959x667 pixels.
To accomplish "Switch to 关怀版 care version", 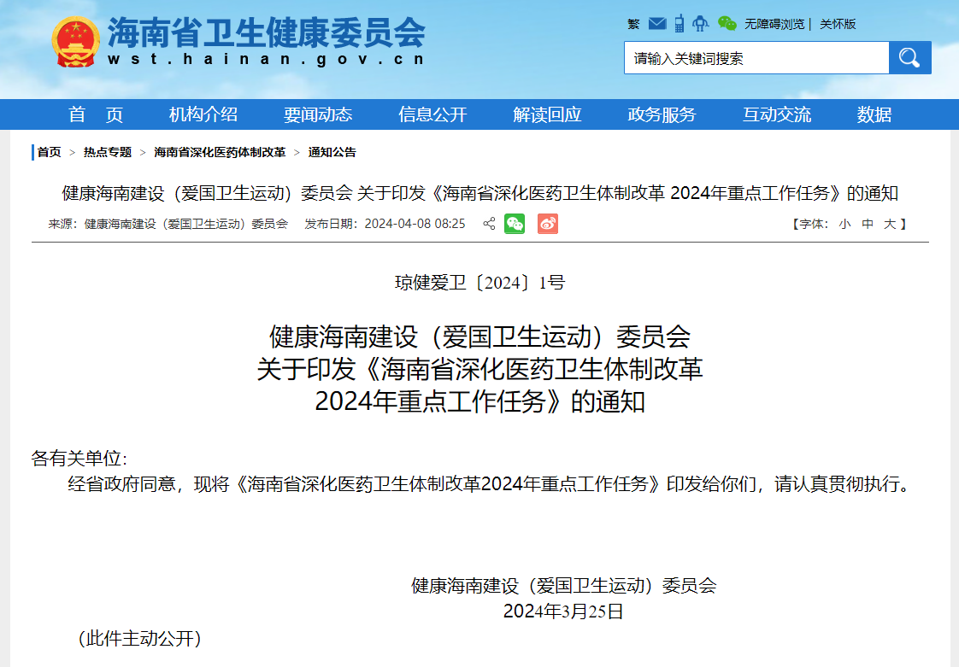I will (838, 24).
